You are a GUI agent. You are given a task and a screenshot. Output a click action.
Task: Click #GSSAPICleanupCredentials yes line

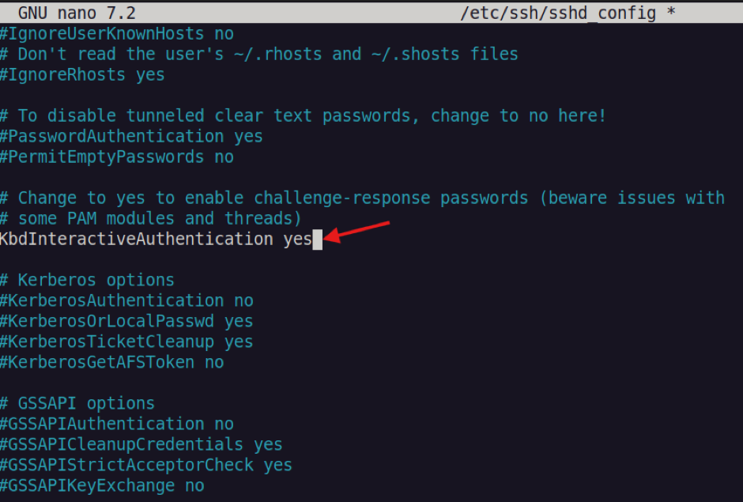point(141,444)
